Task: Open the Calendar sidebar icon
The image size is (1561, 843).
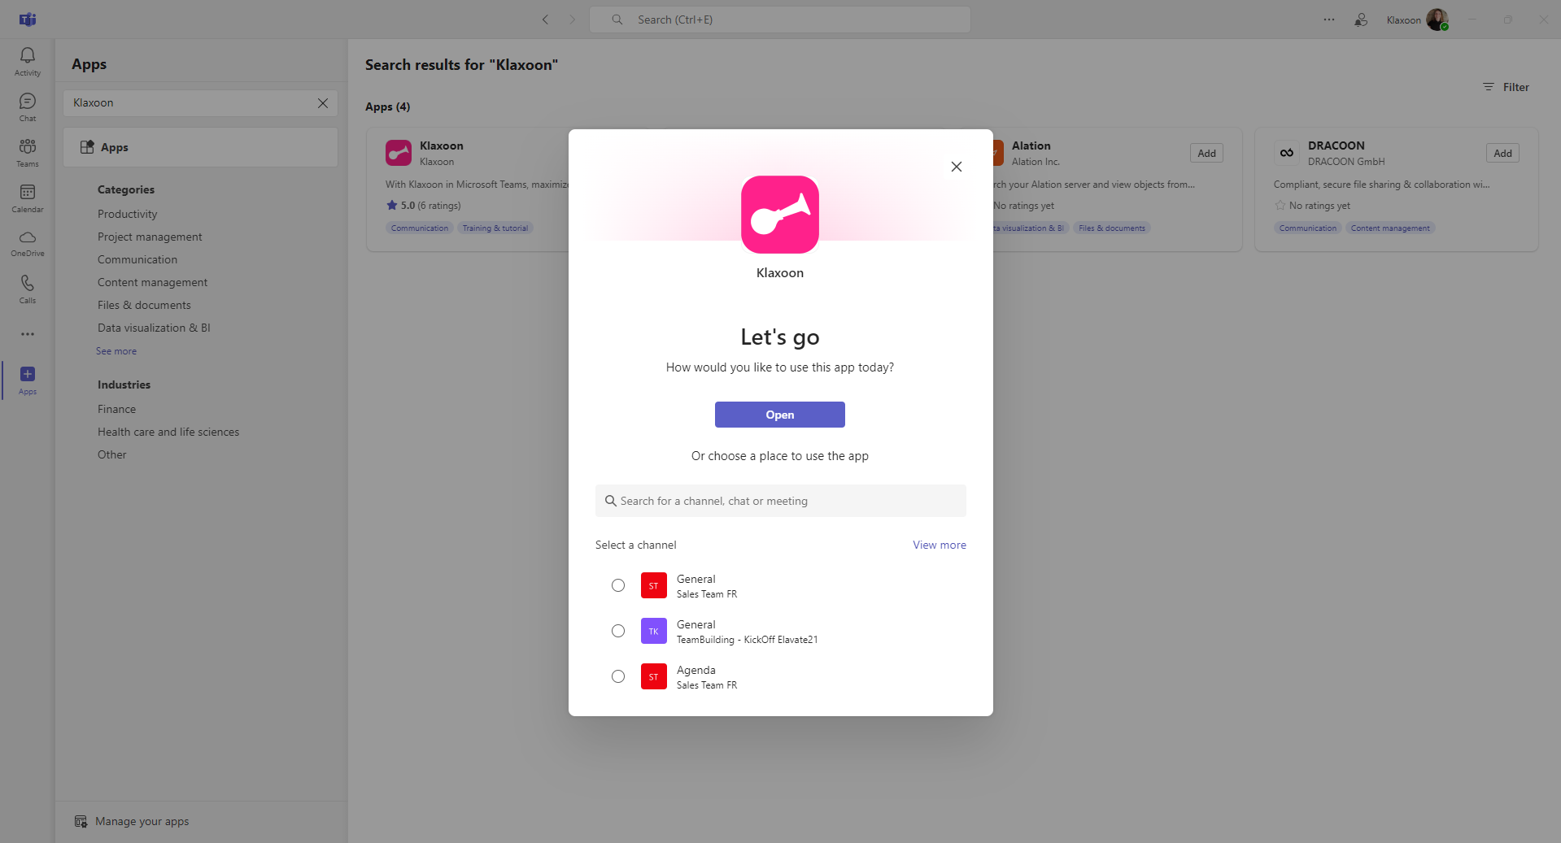Action: tap(28, 198)
